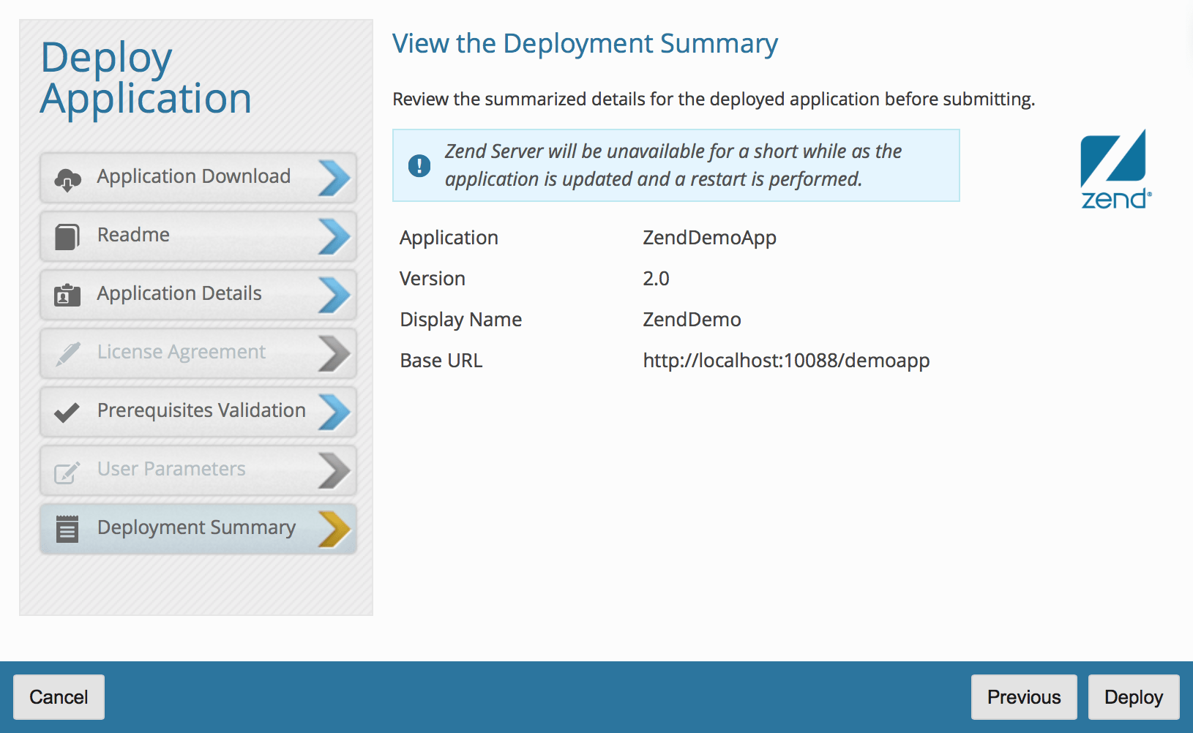Click the blue exclamation info icon
Viewport: 1193px width, 733px height.
tap(419, 166)
